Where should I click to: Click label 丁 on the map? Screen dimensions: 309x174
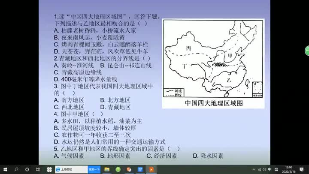point(185,66)
